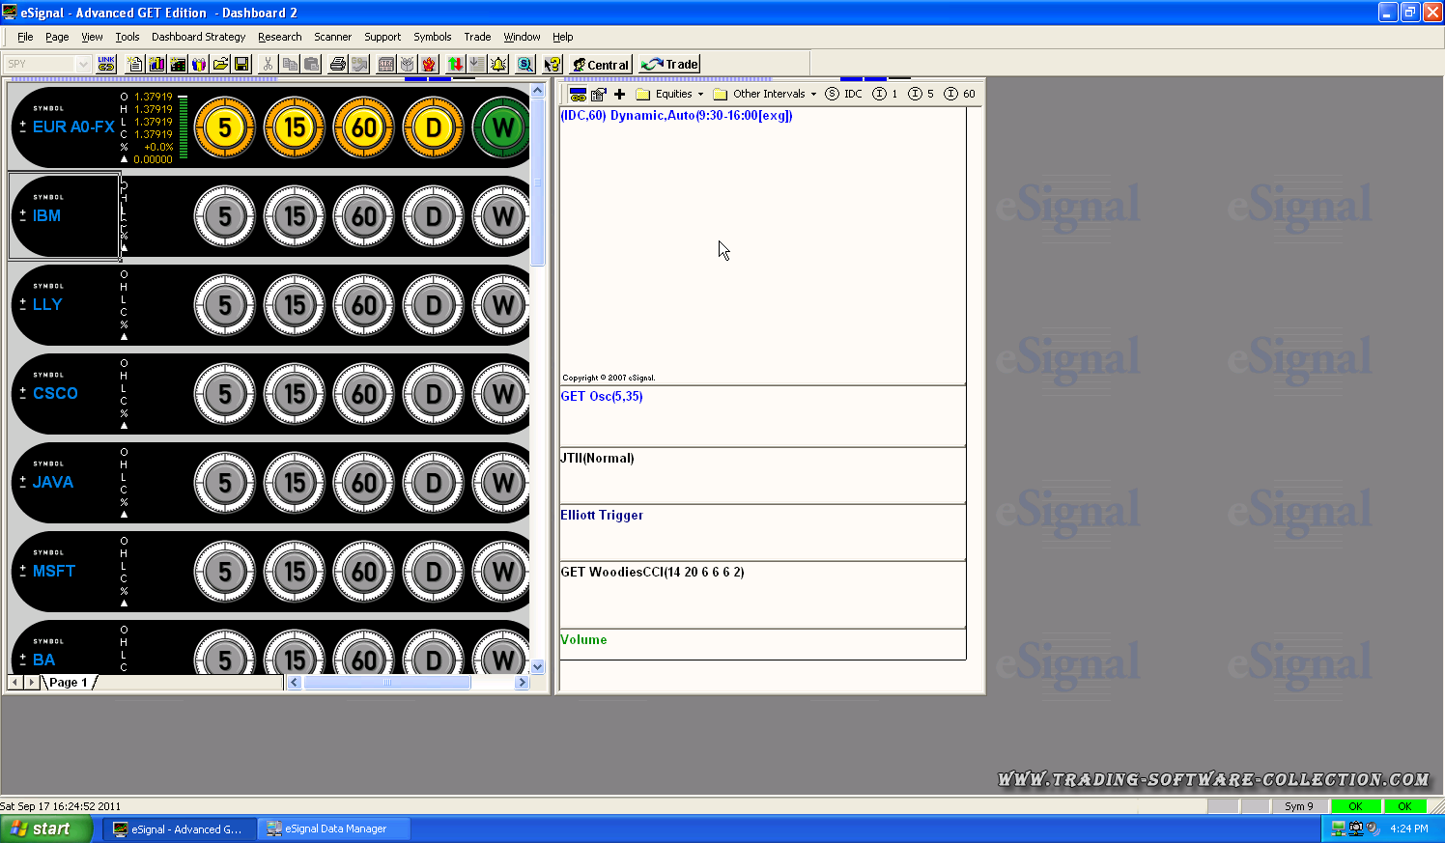The height and width of the screenshot is (843, 1445).
Task: Click the Alerts bell toolbar icon
Action: 498,64
